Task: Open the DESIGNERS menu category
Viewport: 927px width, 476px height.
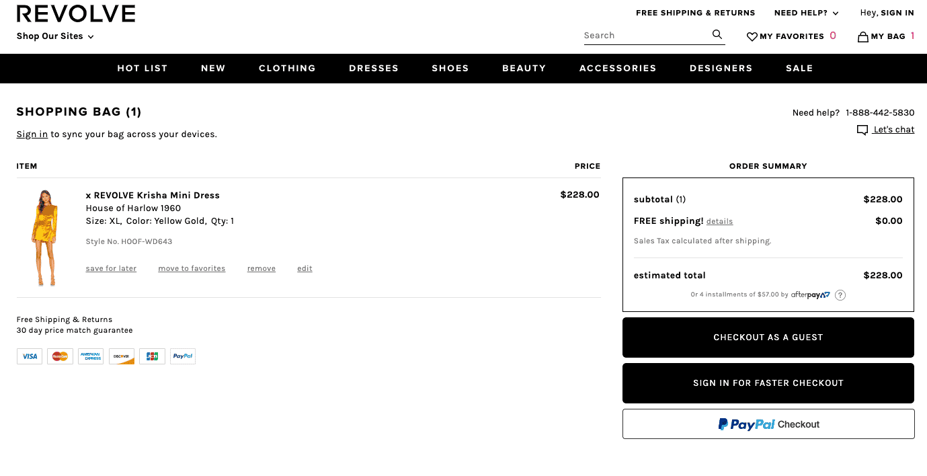Action: click(x=721, y=68)
